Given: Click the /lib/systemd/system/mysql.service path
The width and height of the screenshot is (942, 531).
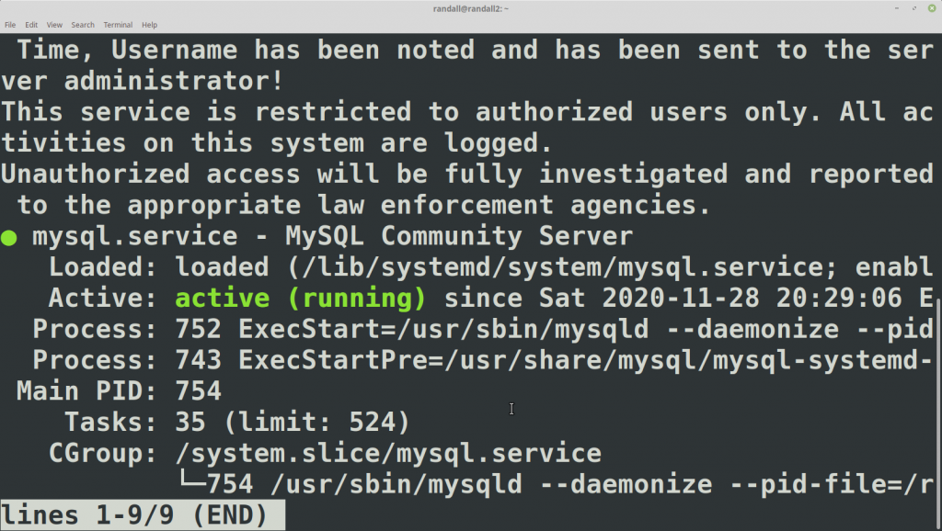Looking at the screenshot, I should coord(554,267).
